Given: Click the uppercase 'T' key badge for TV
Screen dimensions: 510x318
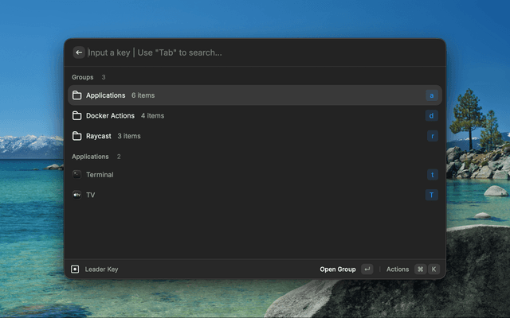Looking at the screenshot, I should click(432, 195).
